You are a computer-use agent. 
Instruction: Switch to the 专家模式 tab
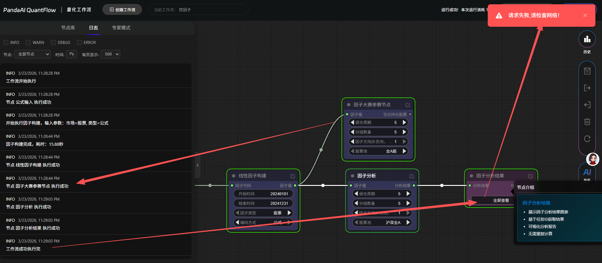click(x=121, y=28)
